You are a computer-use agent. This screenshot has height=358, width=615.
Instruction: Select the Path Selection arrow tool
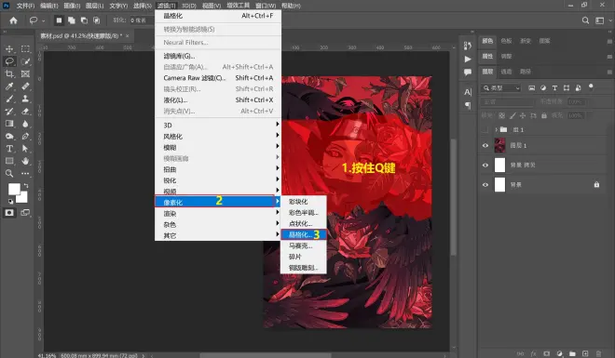tap(25, 149)
